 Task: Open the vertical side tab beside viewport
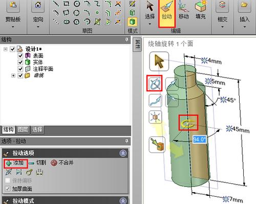[x=137, y=45]
